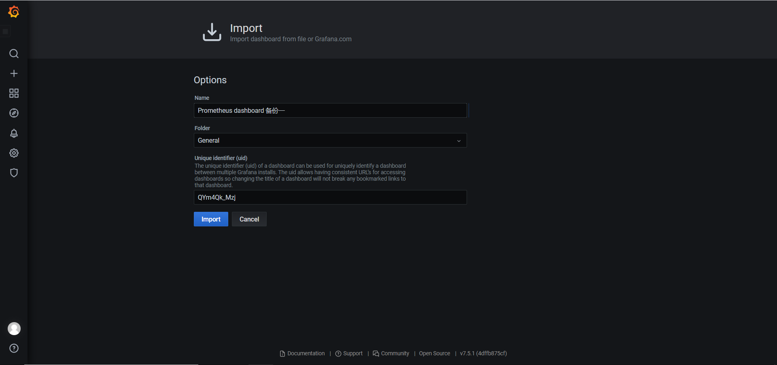This screenshot has height=365, width=777.
Task: Click the v7.5.1 version link in footer
Action: 483,354
